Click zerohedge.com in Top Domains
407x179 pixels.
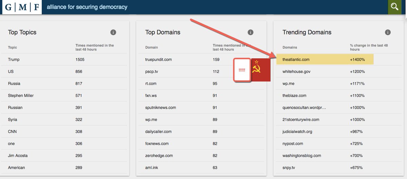point(159,156)
